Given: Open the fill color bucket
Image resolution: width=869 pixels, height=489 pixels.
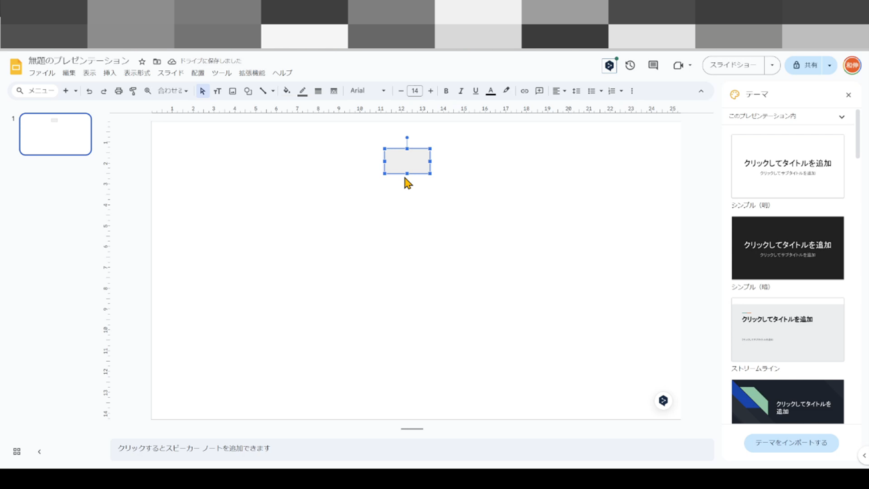Looking at the screenshot, I should pyautogui.click(x=287, y=91).
